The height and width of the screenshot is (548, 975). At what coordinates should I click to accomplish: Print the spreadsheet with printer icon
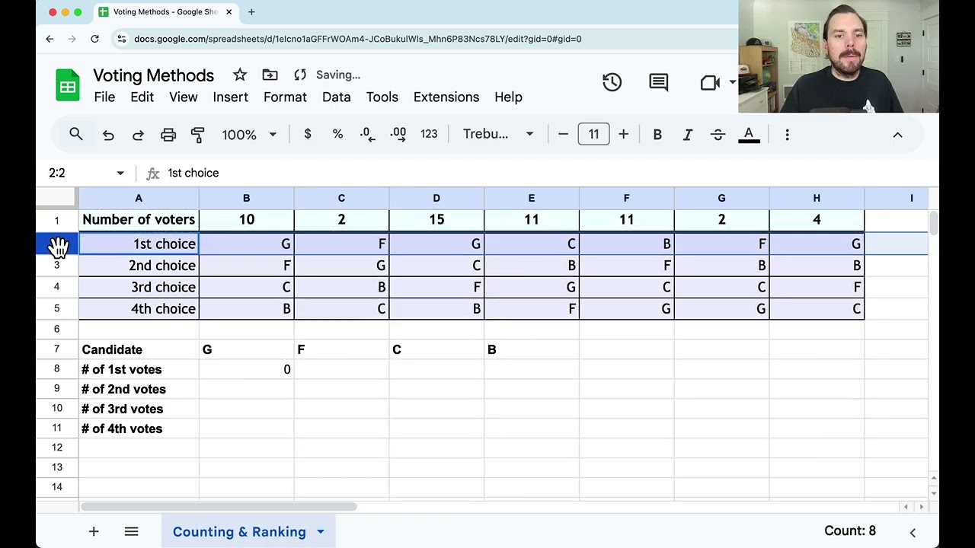pyautogui.click(x=168, y=135)
